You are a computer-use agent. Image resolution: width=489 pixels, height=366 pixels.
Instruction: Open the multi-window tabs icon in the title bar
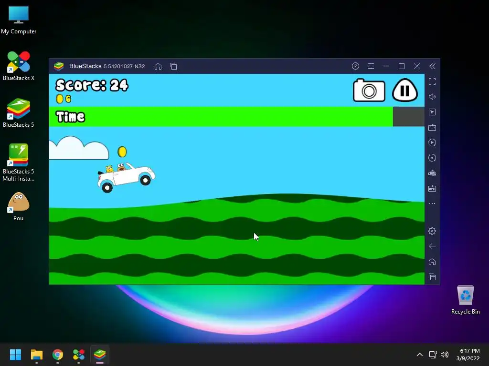click(173, 66)
